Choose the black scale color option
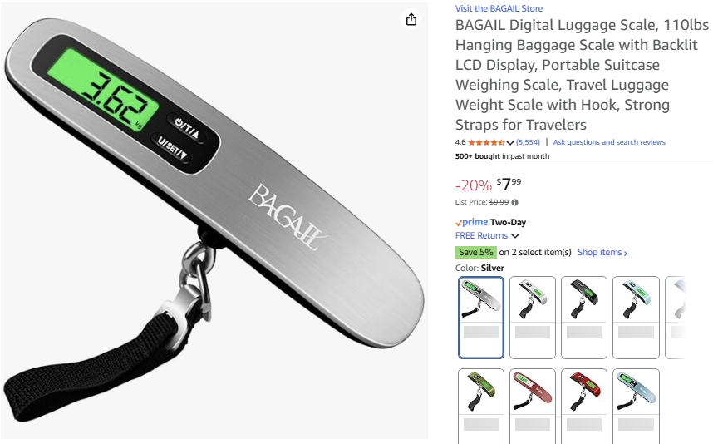This screenshot has height=444, width=713. pos(584,318)
